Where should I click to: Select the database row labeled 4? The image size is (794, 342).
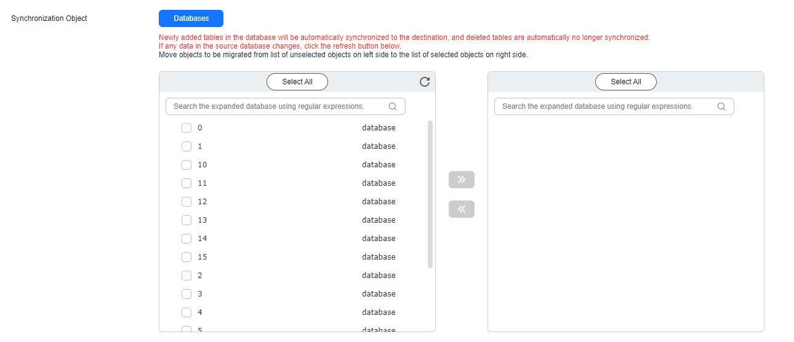294,312
